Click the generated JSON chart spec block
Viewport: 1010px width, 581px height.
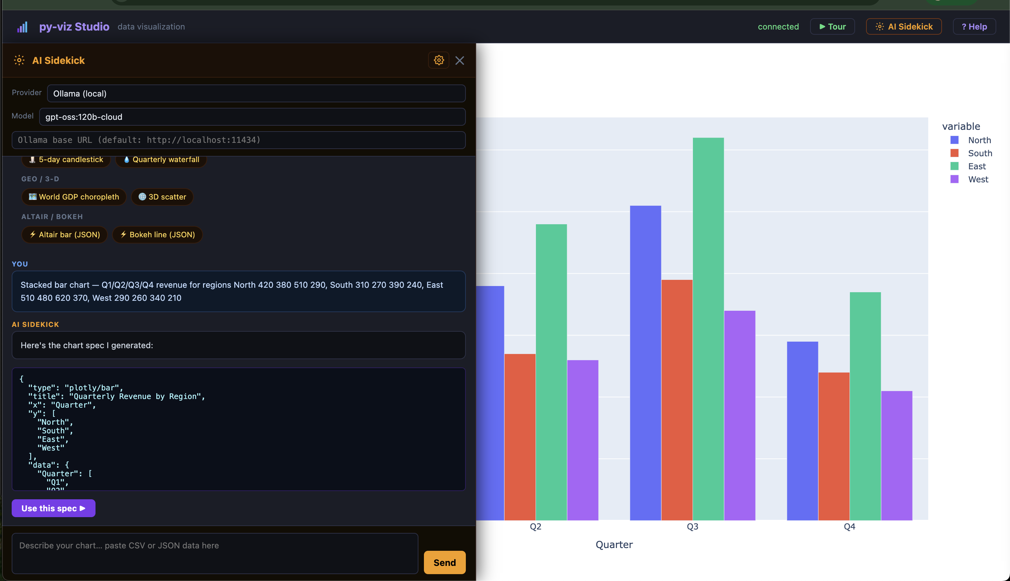coord(239,429)
